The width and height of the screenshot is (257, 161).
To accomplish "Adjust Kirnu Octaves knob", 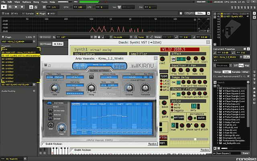I will pyautogui.click(x=129, y=88).
